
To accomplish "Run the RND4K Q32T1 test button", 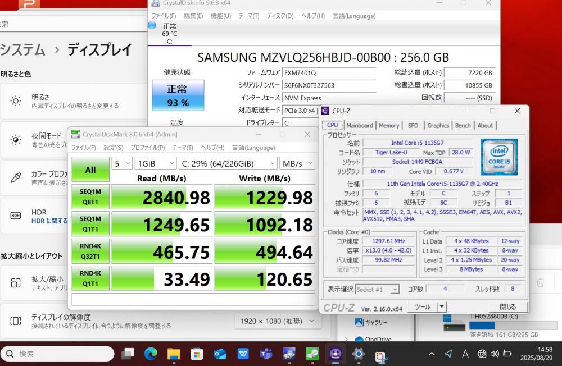I will click(90, 251).
